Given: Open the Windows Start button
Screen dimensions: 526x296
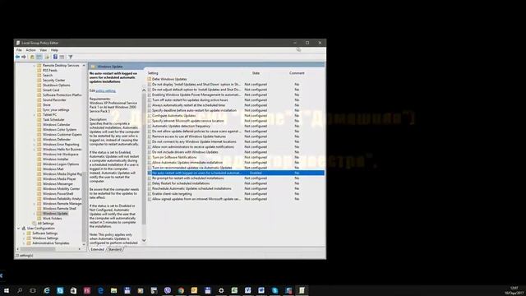Looking at the screenshot, I should (x=7, y=290).
